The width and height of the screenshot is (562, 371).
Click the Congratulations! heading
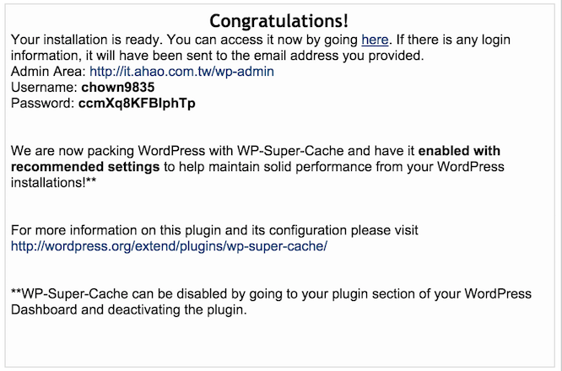278,21
